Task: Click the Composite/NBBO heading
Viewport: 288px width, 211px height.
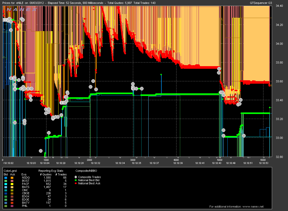Action: (86, 171)
